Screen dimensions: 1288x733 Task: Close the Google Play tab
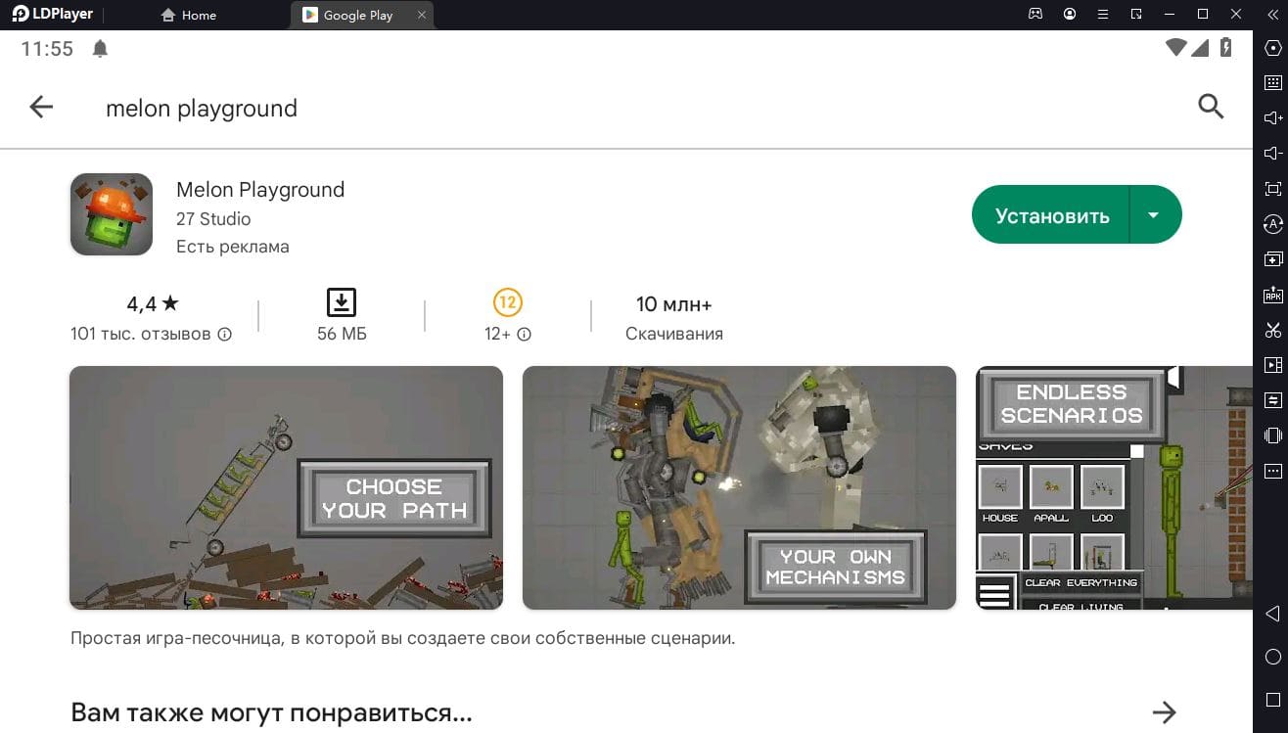421,15
